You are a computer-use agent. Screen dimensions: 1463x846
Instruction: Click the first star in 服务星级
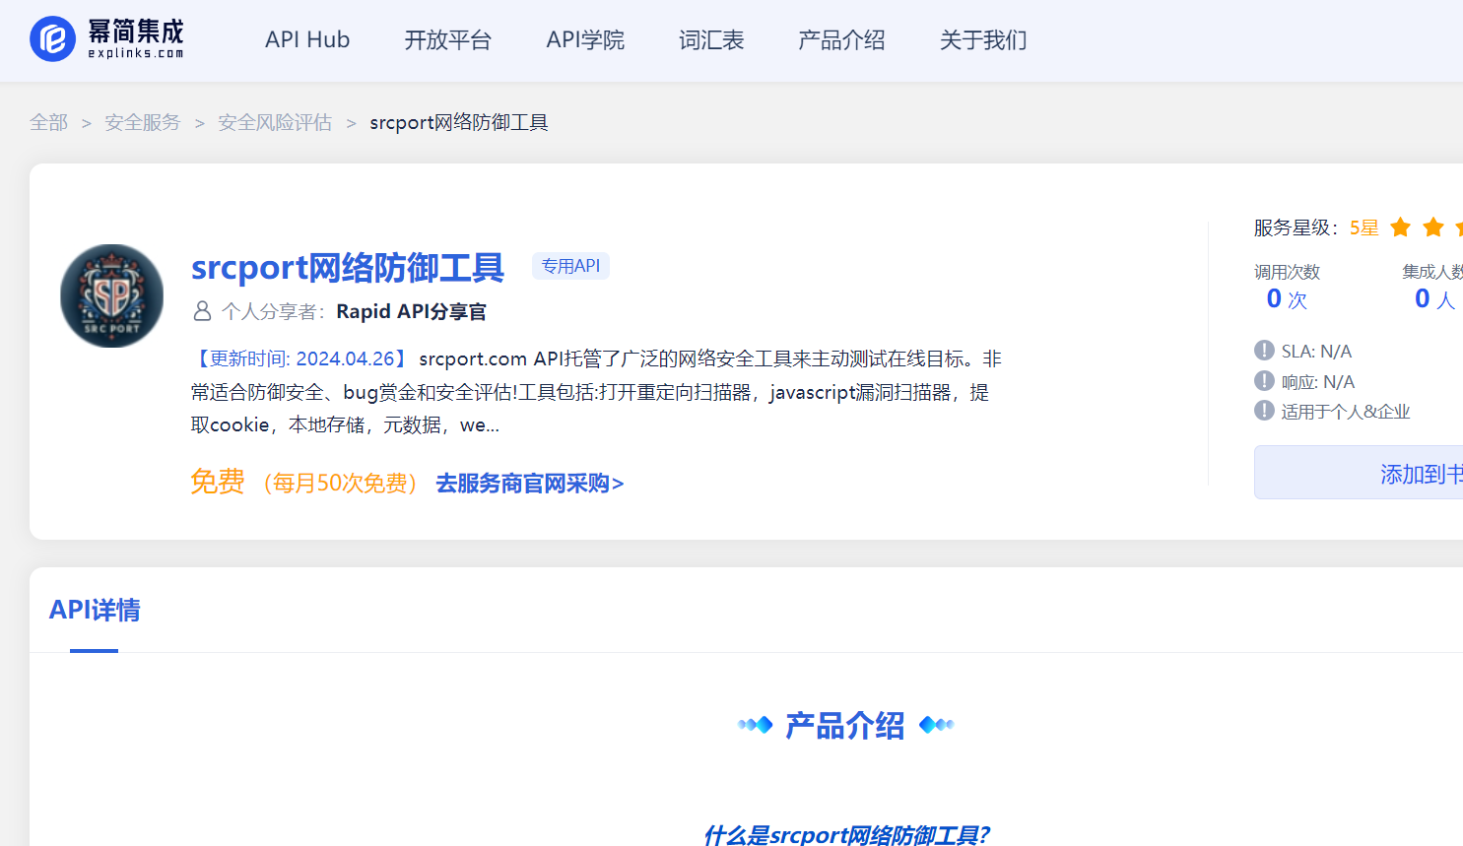1400,227
